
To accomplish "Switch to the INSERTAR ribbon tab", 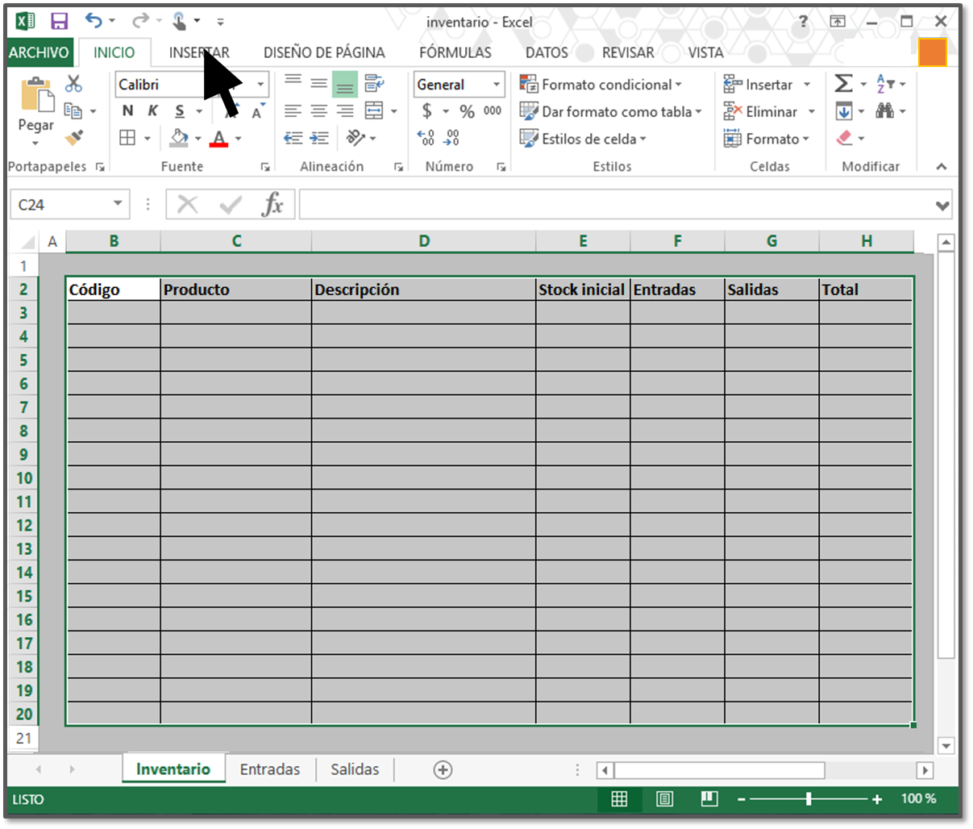I will click(199, 52).
